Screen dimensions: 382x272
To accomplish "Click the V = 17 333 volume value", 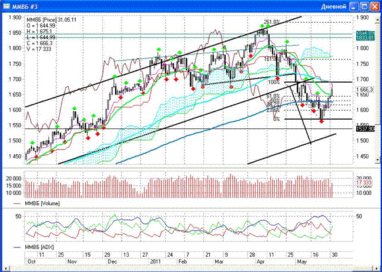I will (39, 49).
